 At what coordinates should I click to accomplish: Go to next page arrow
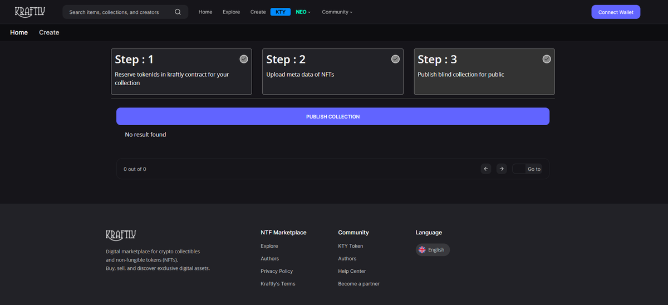(x=502, y=169)
